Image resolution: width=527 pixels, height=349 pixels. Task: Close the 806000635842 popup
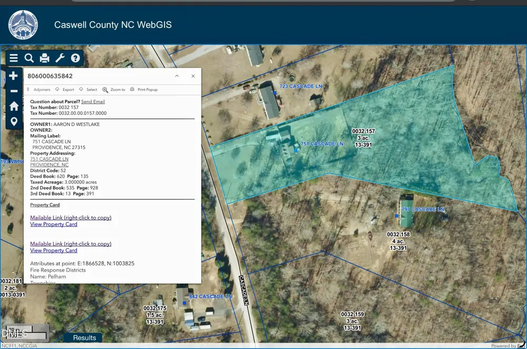193,76
